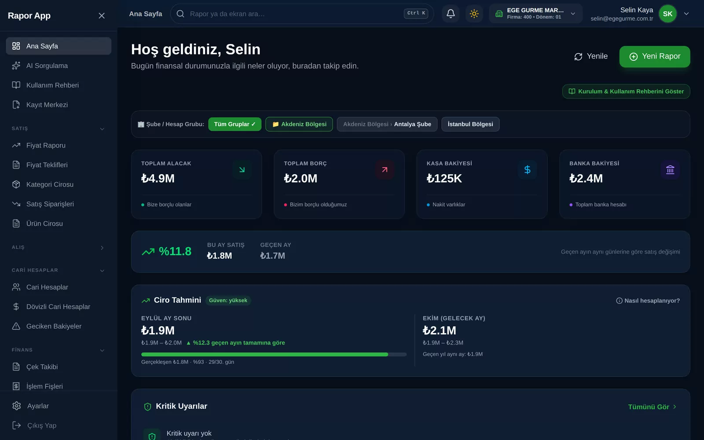704x440 pixels.
Task: Log out via Çıkış Yap
Action: coord(59,425)
